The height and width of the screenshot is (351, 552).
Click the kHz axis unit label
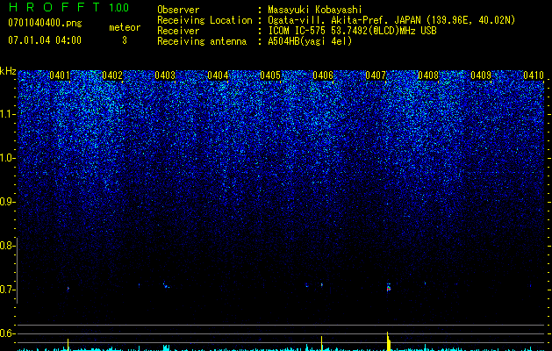click(x=8, y=71)
